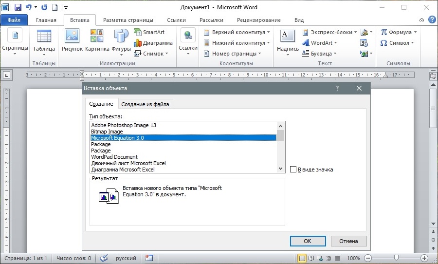Screen dimensions: 438x264
Task: Expand the Экспресс-блоки dropdown
Action: tap(355, 32)
